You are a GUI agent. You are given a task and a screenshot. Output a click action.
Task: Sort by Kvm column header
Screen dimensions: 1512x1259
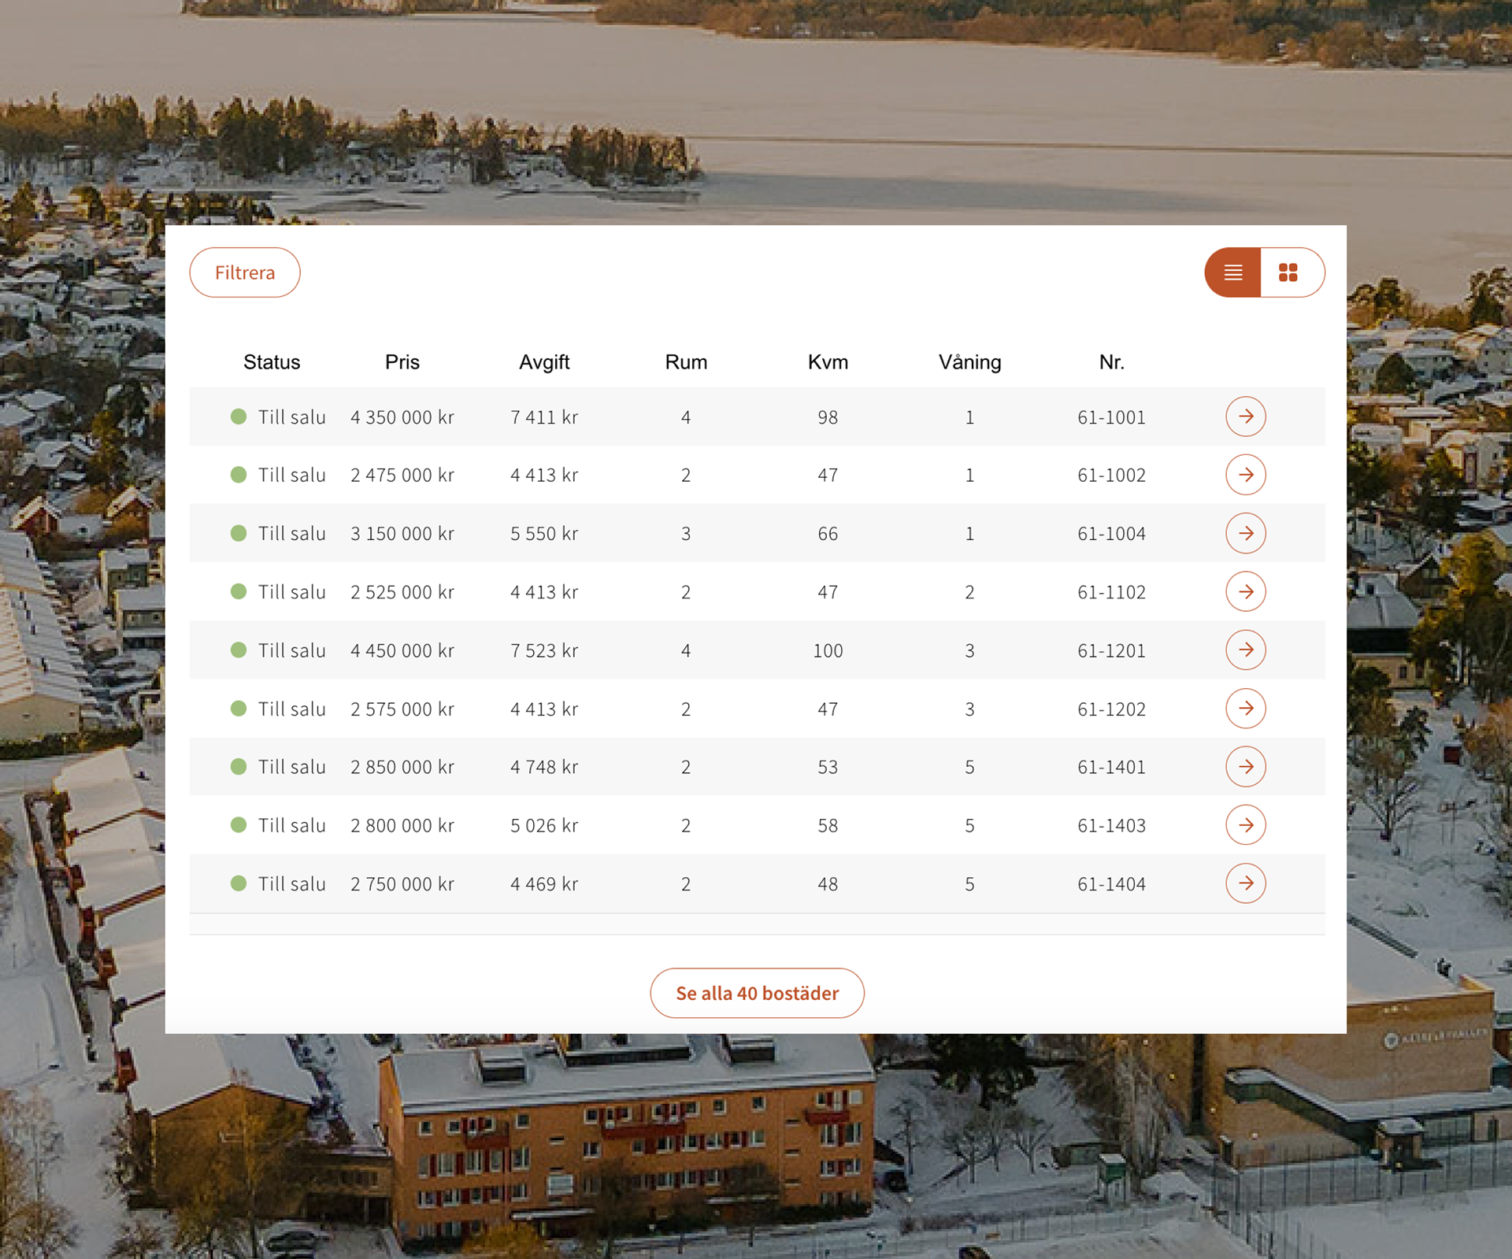click(828, 362)
